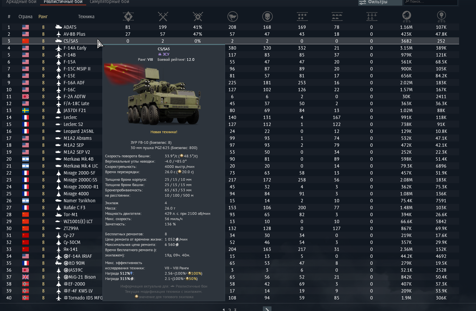The image size is (476, 311).
Task: Sort by silver lions earned icon
Action: (406, 16)
